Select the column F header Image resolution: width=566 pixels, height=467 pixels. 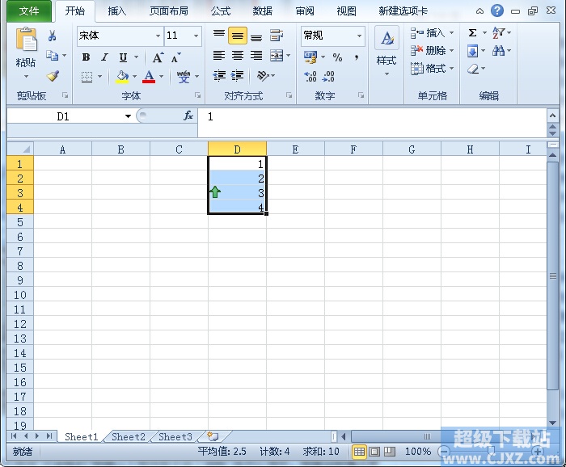tap(353, 149)
